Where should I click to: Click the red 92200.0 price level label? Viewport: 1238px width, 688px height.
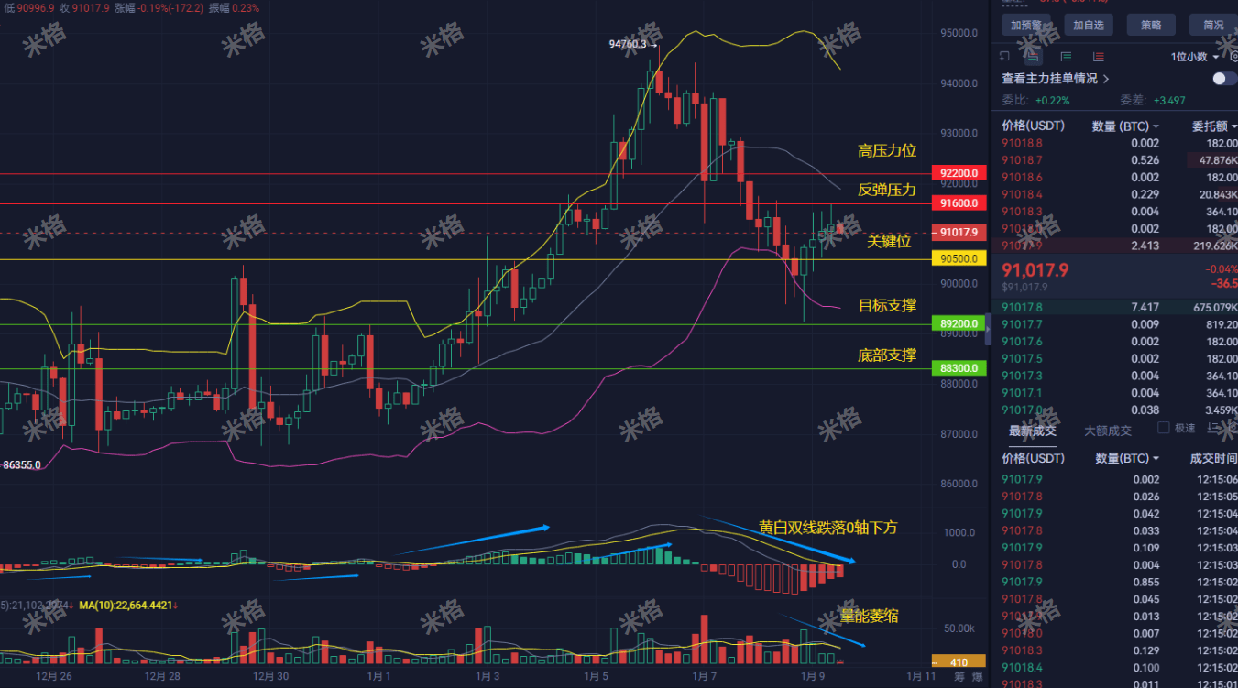959,173
